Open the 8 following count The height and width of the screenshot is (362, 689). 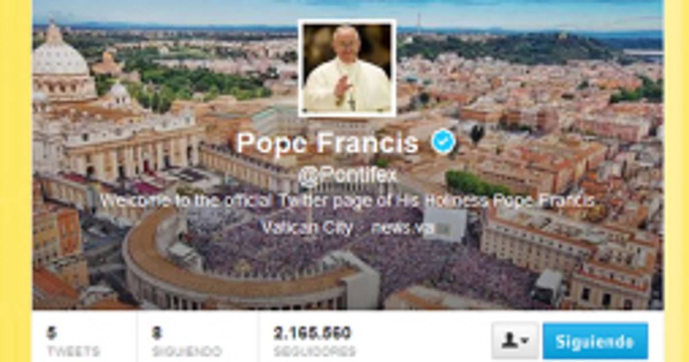[157, 333]
